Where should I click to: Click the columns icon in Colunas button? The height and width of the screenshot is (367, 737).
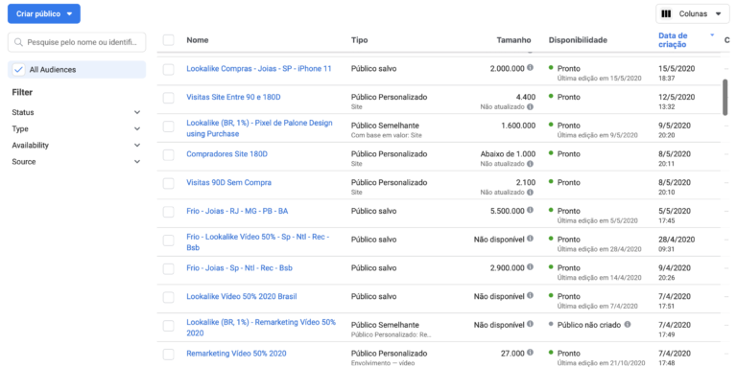[666, 14]
